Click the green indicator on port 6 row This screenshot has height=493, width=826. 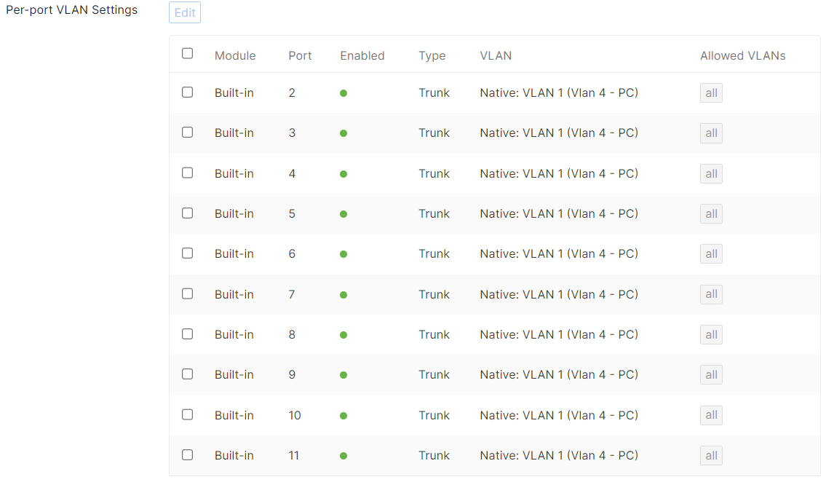[343, 253]
